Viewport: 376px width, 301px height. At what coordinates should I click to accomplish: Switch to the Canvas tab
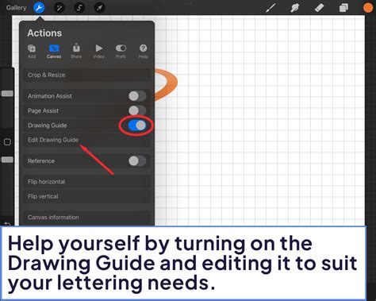click(x=54, y=51)
